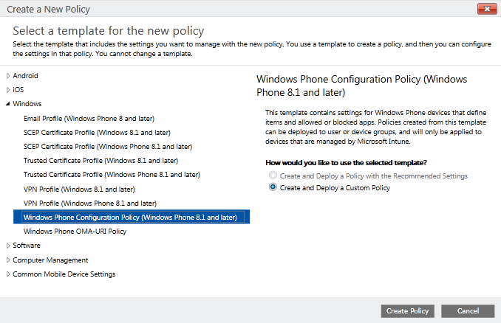
Task: Select Create and Deploy a Custom Policy
Action: pos(273,188)
